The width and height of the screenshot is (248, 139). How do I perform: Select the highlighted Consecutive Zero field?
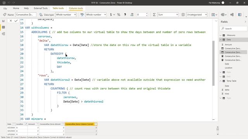pyautogui.click(x=233, y=53)
